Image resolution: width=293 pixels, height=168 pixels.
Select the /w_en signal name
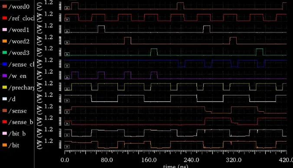point(18,76)
